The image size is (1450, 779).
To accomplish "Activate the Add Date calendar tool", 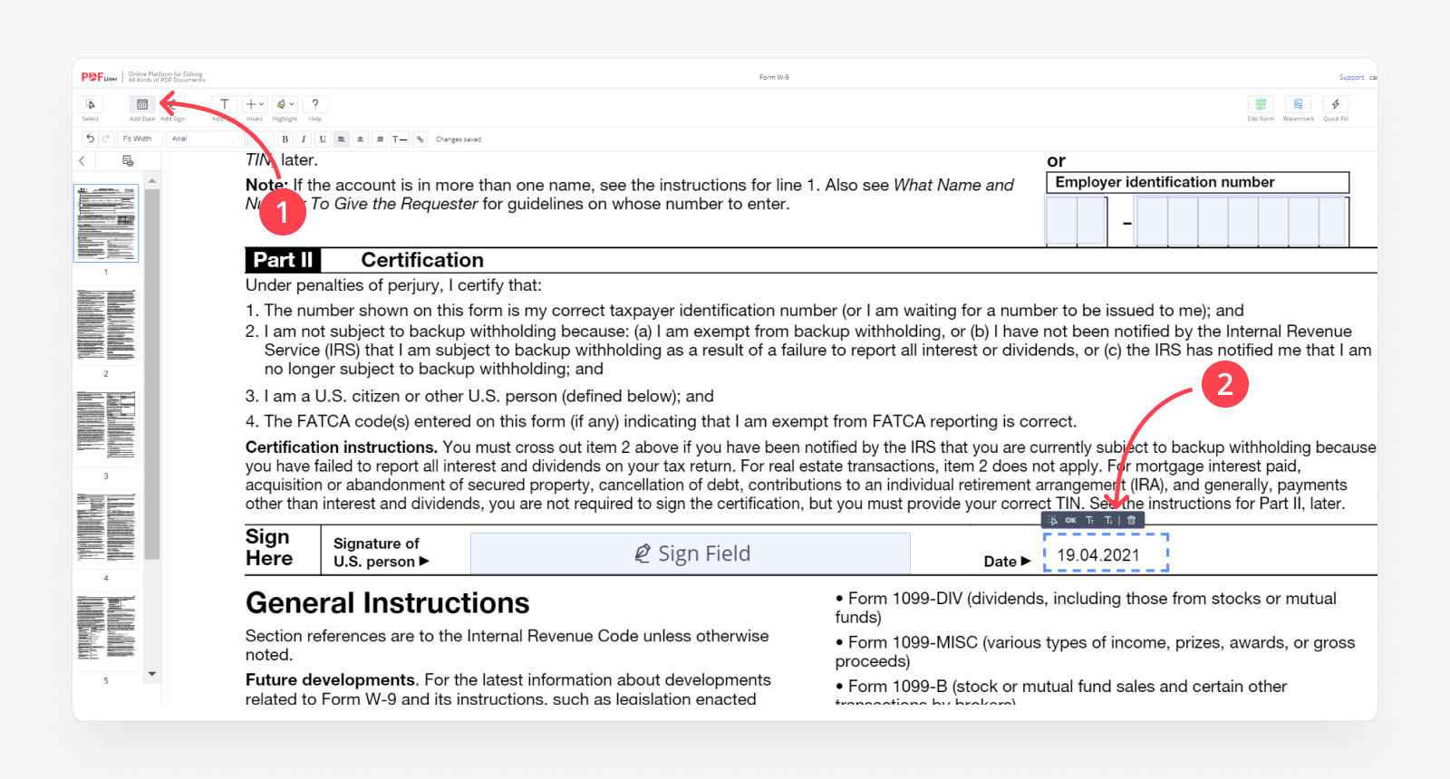I will (142, 105).
